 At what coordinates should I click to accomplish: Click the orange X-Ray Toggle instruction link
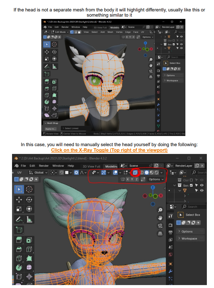[x=109, y=150]
